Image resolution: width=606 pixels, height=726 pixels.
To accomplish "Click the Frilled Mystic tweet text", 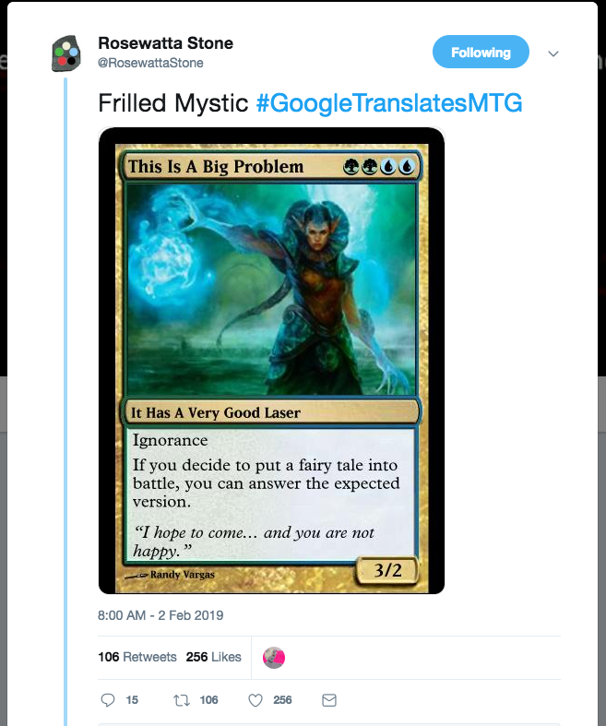I will click(x=173, y=102).
